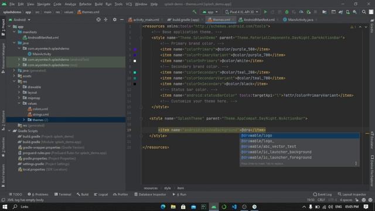Viewport: 375px width, 211px height.
Task: Expand the drawable folder
Action: click(x=19, y=87)
